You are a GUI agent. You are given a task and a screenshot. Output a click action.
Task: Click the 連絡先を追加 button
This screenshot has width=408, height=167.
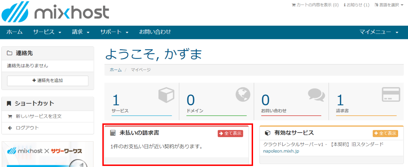(48, 81)
